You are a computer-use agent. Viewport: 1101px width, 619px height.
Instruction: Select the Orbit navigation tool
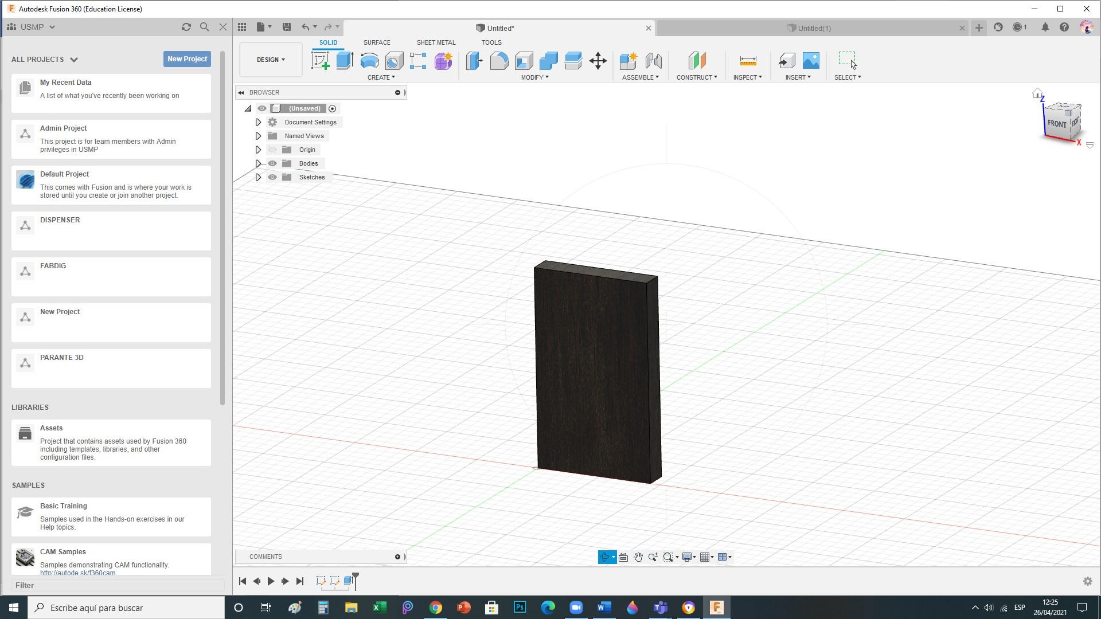click(604, 557)
